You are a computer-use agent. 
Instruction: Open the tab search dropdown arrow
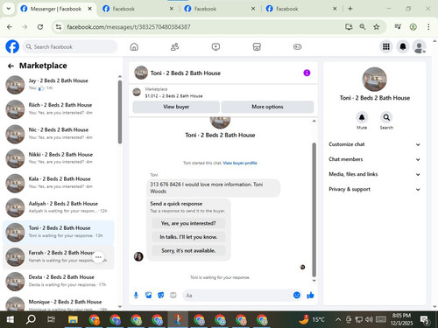point(9,9)
